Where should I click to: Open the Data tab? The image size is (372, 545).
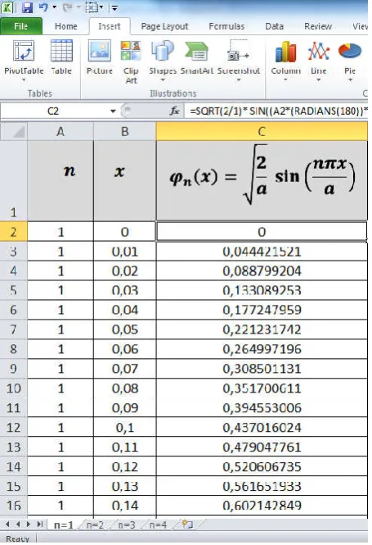click(274, 26)
